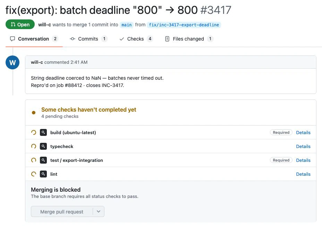
Task: Click the Commits tab commit icon
Action: (73, 39)
